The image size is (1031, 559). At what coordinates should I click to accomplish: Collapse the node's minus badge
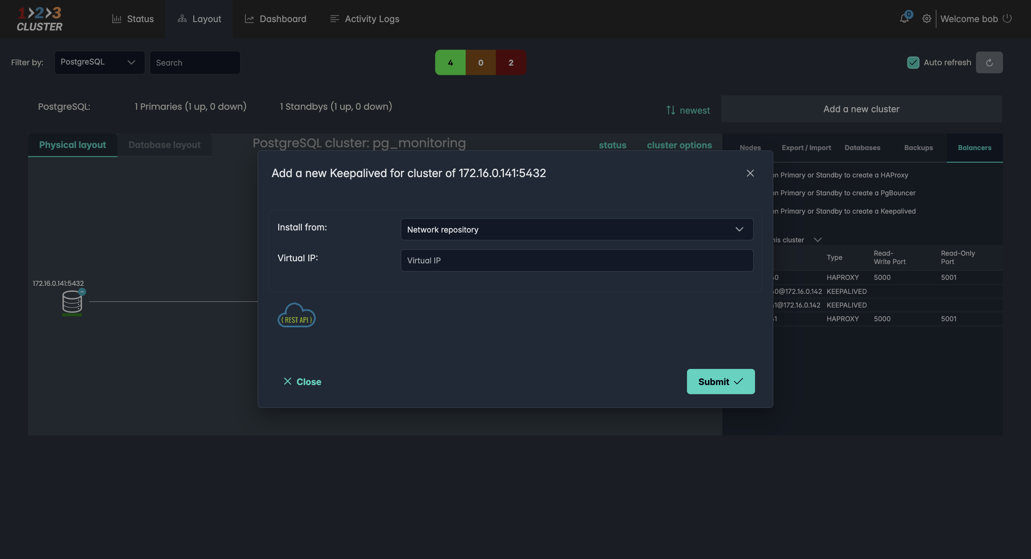[x=82, y=292]
